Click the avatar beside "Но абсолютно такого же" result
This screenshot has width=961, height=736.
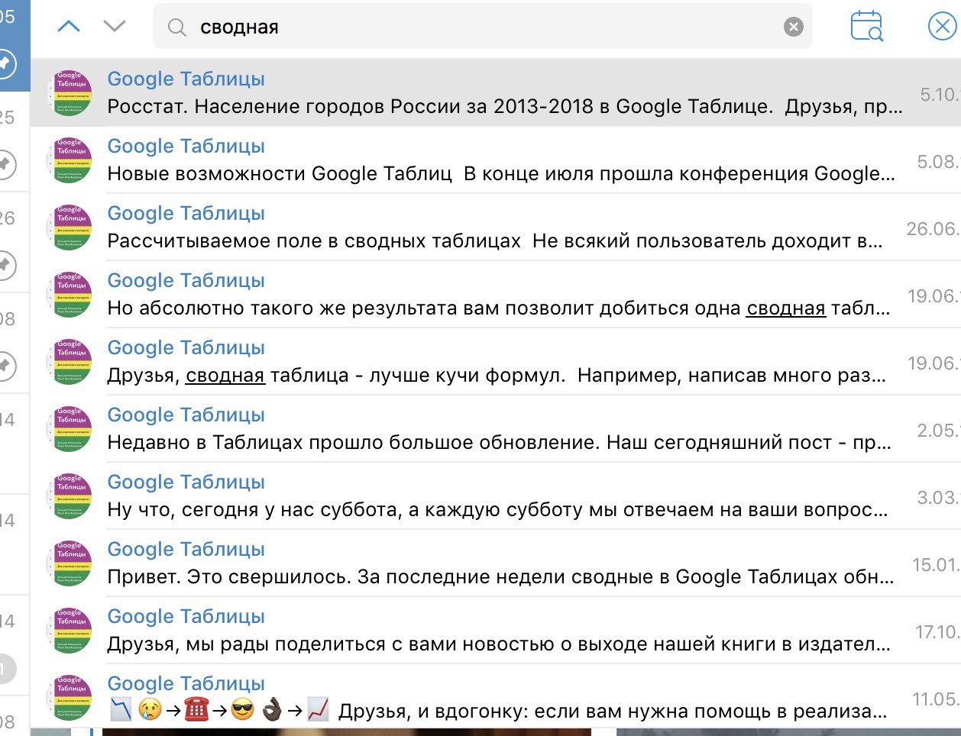coord(70,295)
